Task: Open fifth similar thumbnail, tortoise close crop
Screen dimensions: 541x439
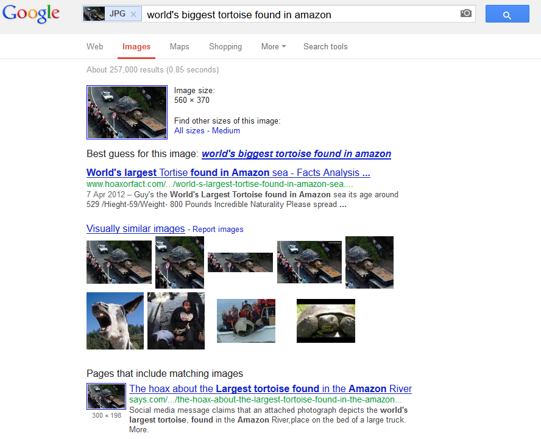Action: click(369, 262)
